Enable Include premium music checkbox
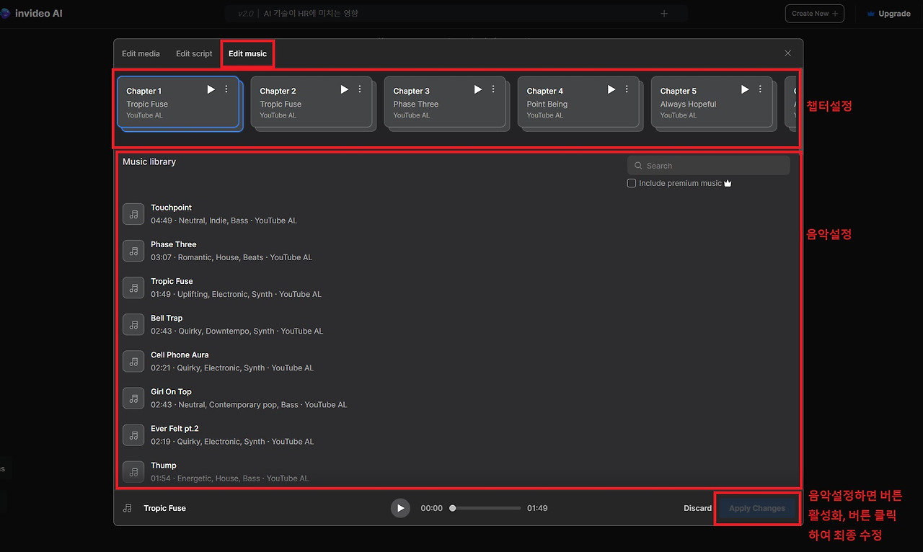Screen dimensions: 923x552 pyautogui.click(x=632, y=183)
